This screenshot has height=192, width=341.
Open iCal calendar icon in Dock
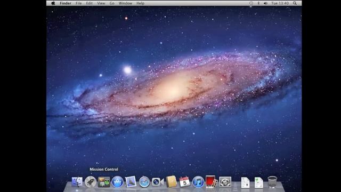tap(185, 181)
